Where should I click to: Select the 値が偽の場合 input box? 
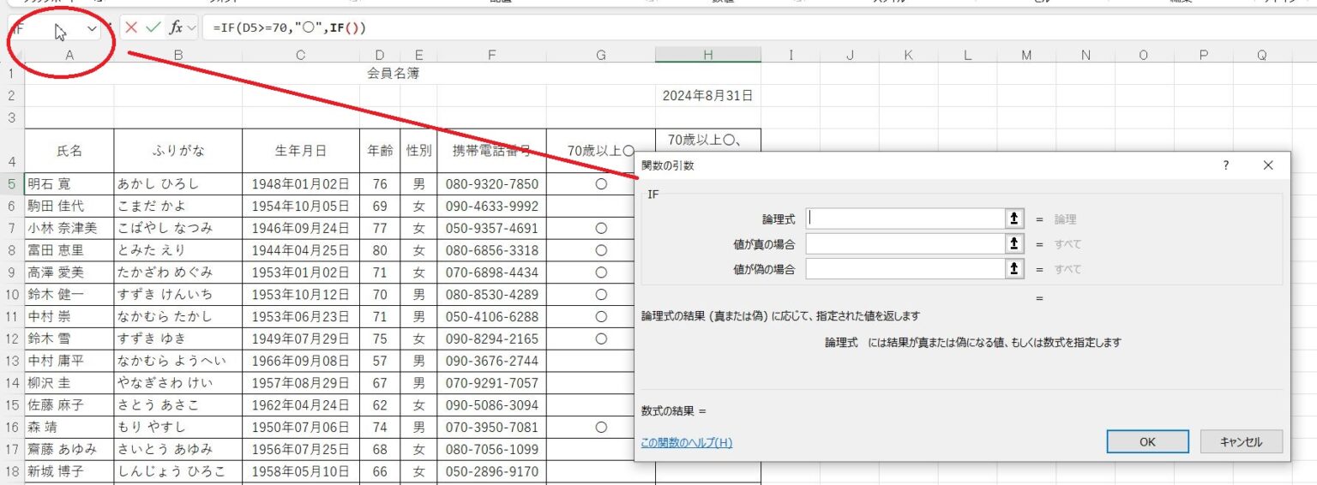(x=905, y=269)
